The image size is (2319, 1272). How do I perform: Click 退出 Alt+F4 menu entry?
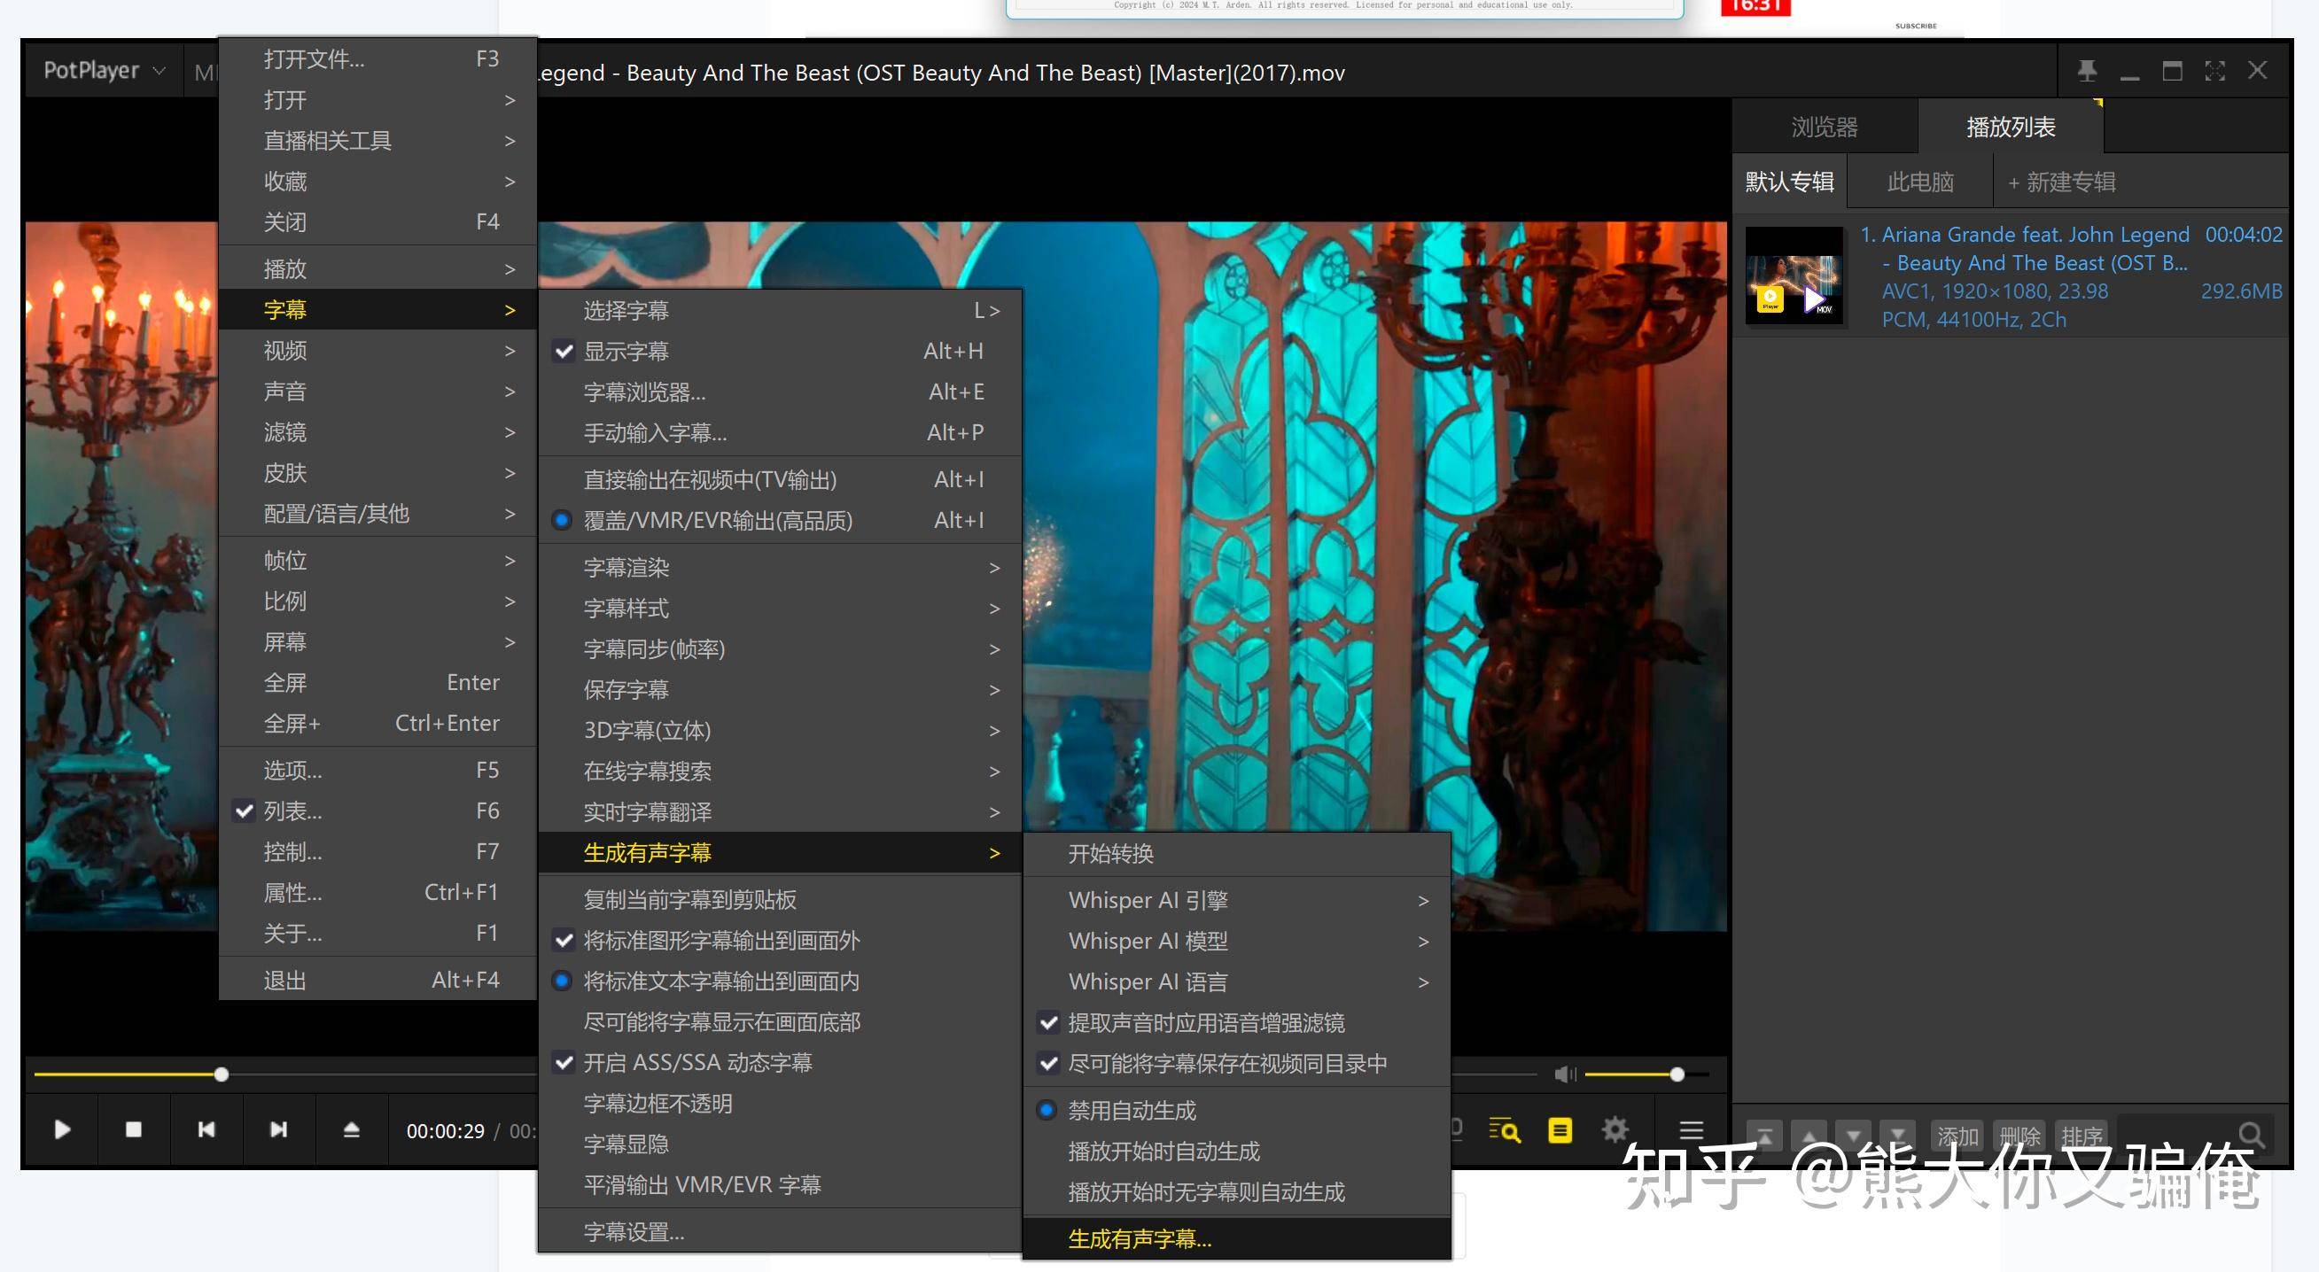click(378, 980)
